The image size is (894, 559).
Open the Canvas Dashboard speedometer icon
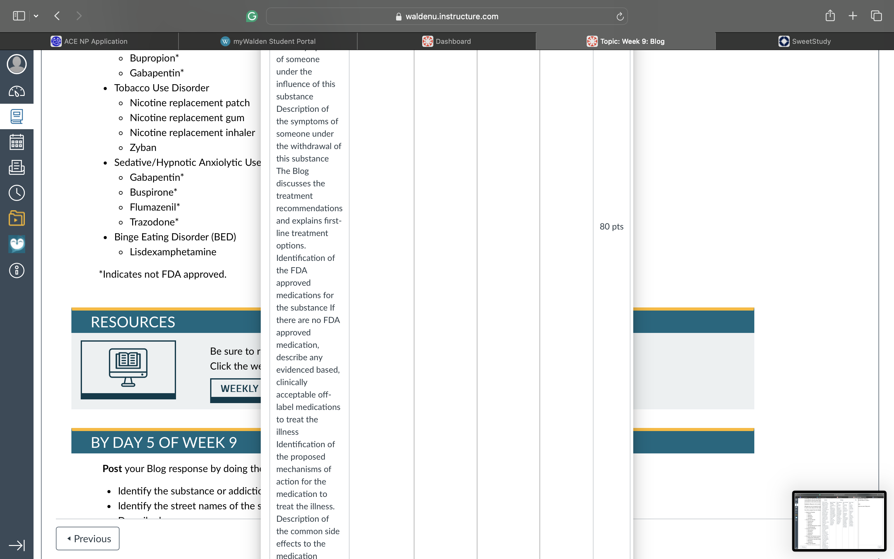(17, 91)
